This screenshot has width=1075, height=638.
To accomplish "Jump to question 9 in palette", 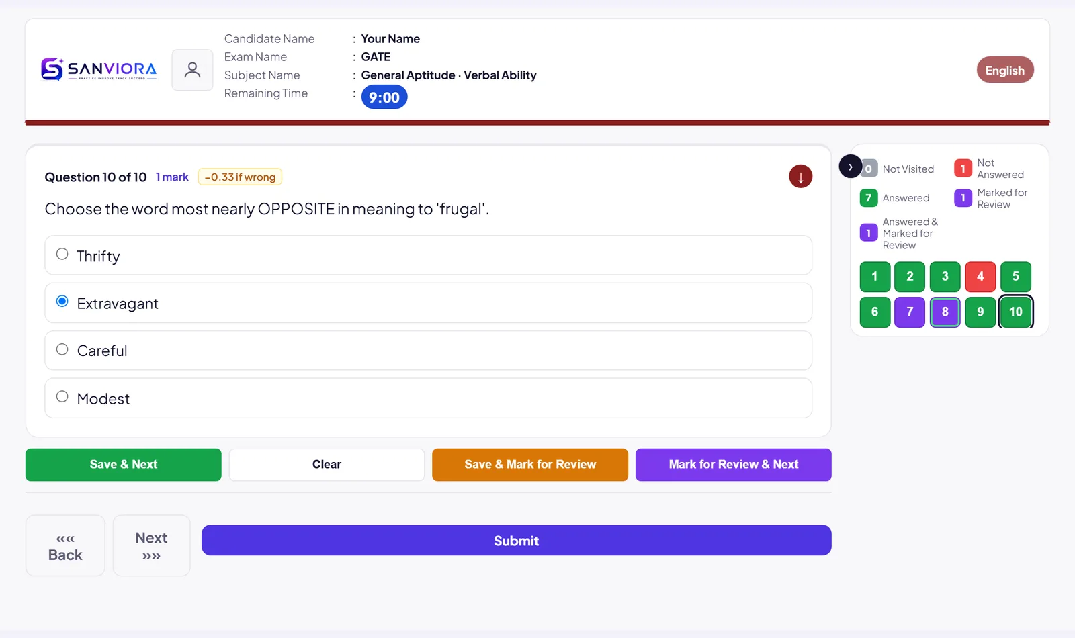I will 980,312.
